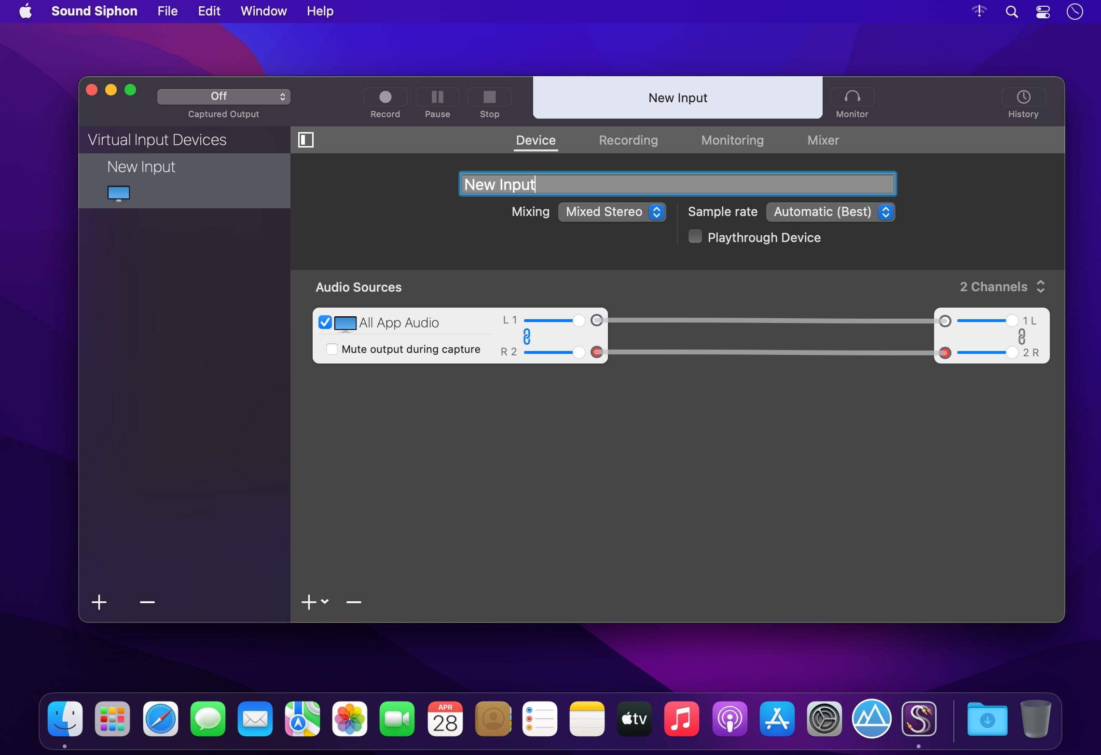
Task: Open the Mixer tab
Action: tap(823, 140)
